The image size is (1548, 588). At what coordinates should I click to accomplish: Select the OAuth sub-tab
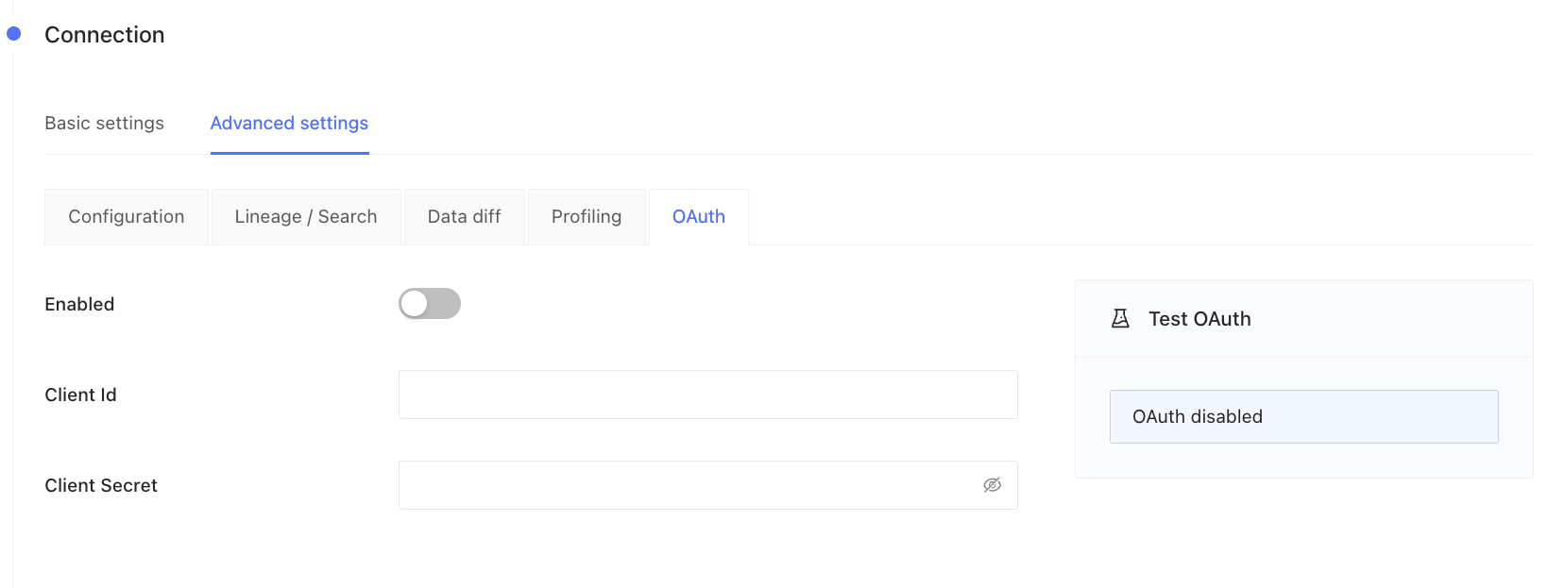[x=699, y=217]
